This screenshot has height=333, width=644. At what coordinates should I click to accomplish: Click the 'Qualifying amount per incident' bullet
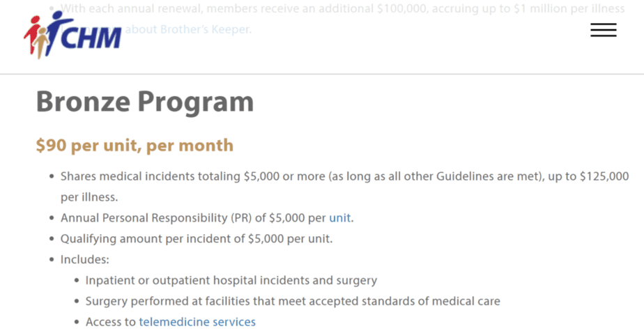[197, 238]
